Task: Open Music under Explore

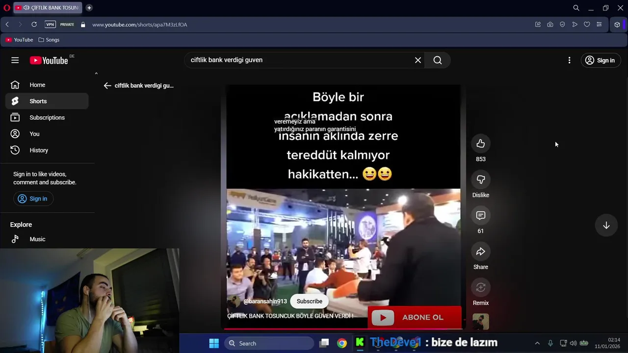Action: pos(47,239)
